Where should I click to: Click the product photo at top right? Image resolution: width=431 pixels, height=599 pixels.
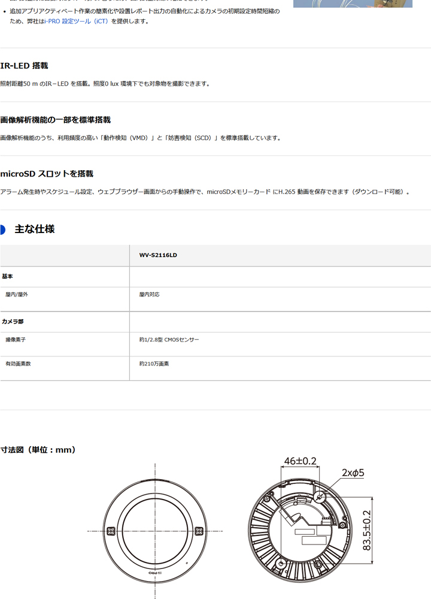tap(353, 4)
